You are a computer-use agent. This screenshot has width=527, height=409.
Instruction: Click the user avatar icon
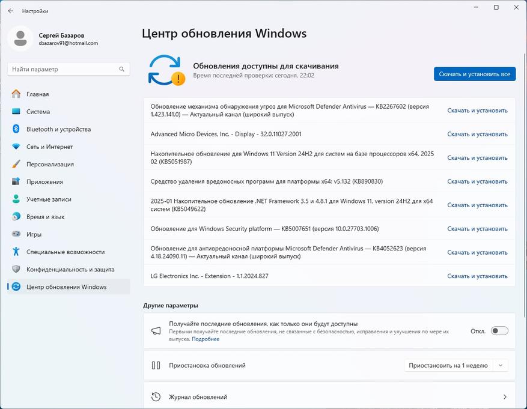tap(20, 38)
